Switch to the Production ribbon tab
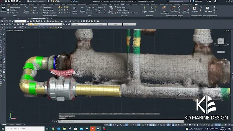Viewport: 233px width, 131px height. [x=155, y=4]
